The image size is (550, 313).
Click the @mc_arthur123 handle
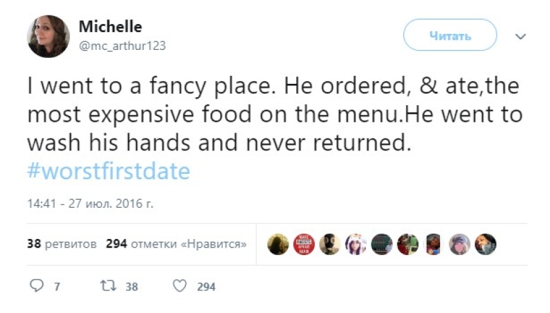point(122,46)
